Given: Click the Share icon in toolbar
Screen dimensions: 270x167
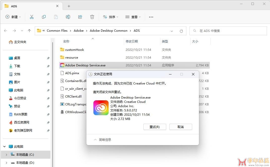Looking at the screenshot, I should coord(80,17).
